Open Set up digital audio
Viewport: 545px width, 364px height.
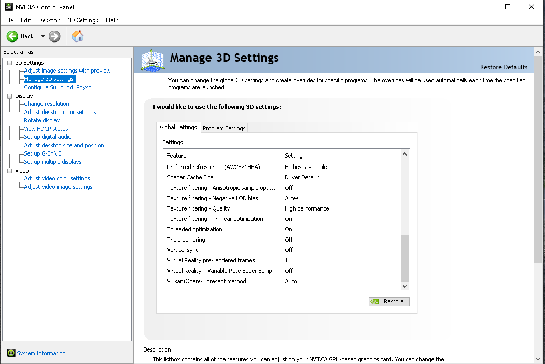pos(48,137)
